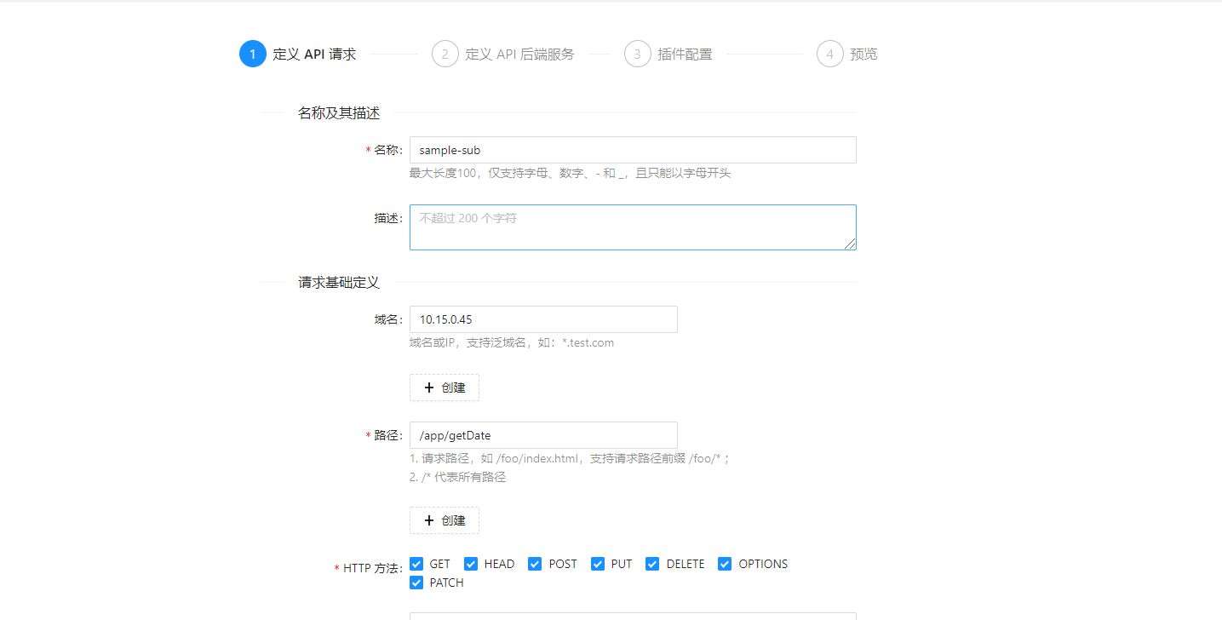Uncheck the GET method

pyautogui.click(x=416, y=563)
